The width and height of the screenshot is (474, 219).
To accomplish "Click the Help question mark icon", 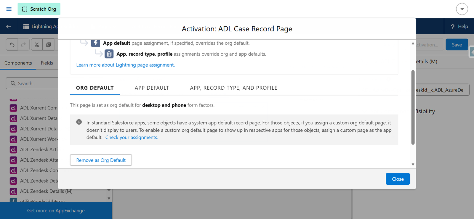I will [x=453, y=27].
